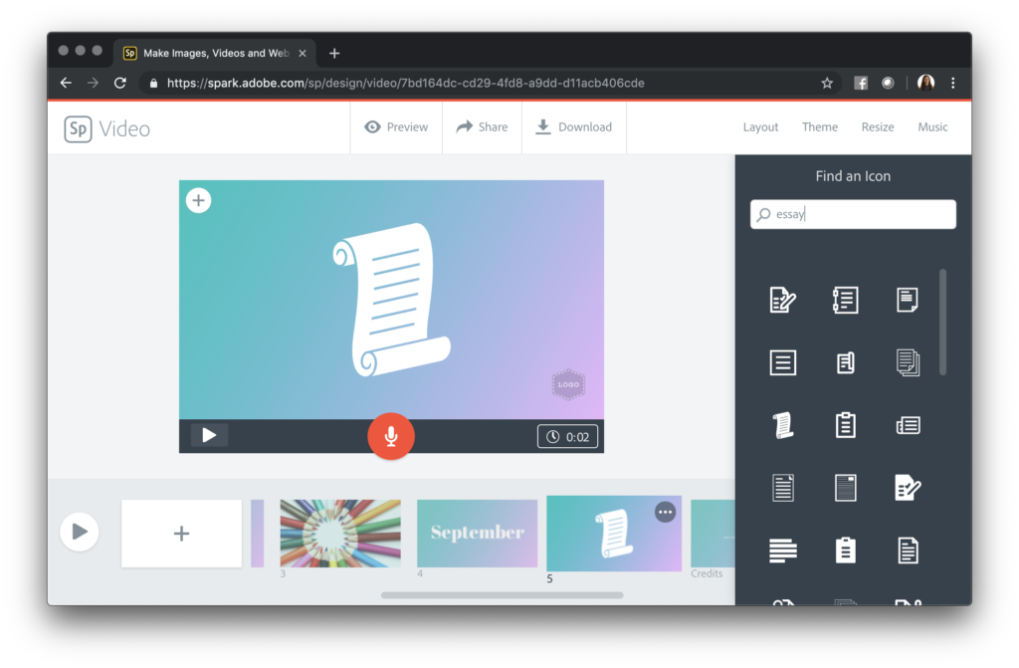
Task: Click the Share button
Action: click(x=482, y=126)
